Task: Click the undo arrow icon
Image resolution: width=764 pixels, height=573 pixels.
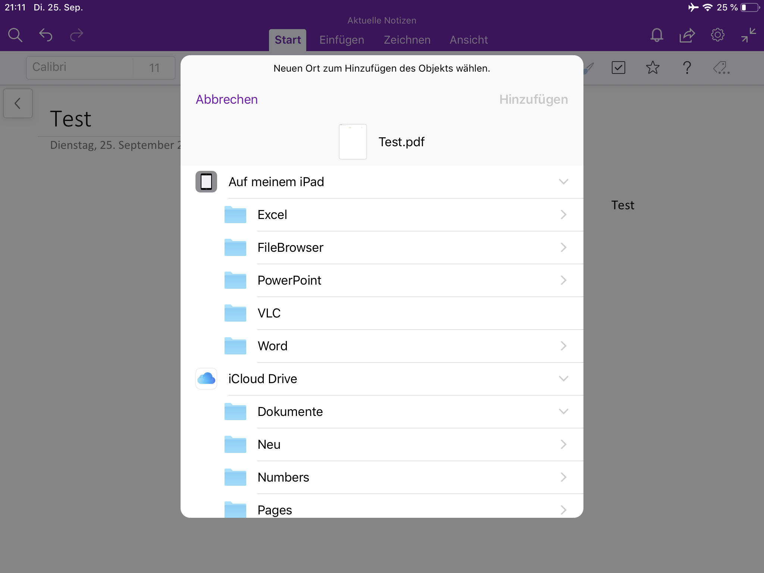Action: point(46,35)
